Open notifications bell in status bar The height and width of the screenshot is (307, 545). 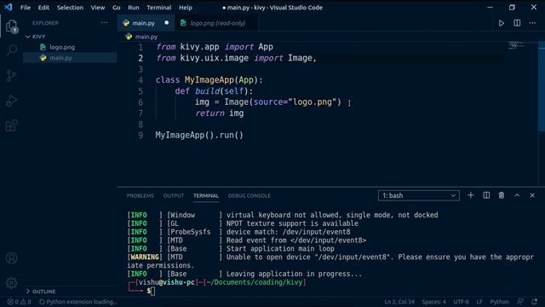point(534,302)
